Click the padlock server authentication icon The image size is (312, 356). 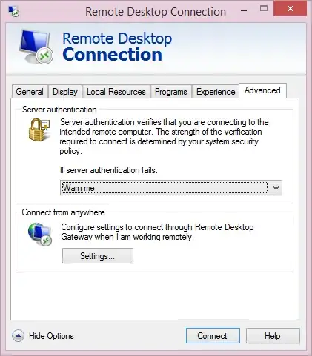click(x=39, y=130)
